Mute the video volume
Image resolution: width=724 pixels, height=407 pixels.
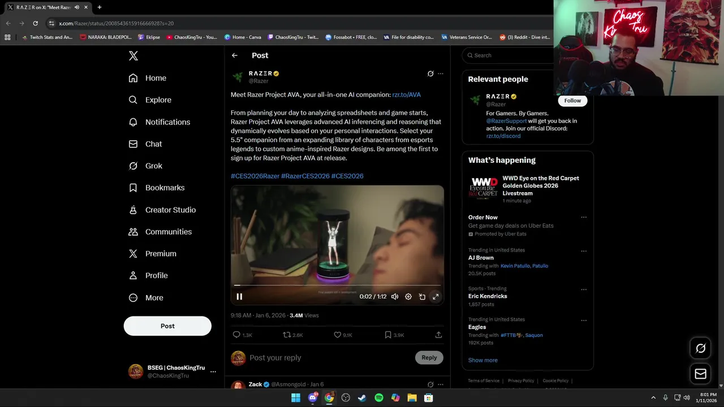[x=395, y=297]
